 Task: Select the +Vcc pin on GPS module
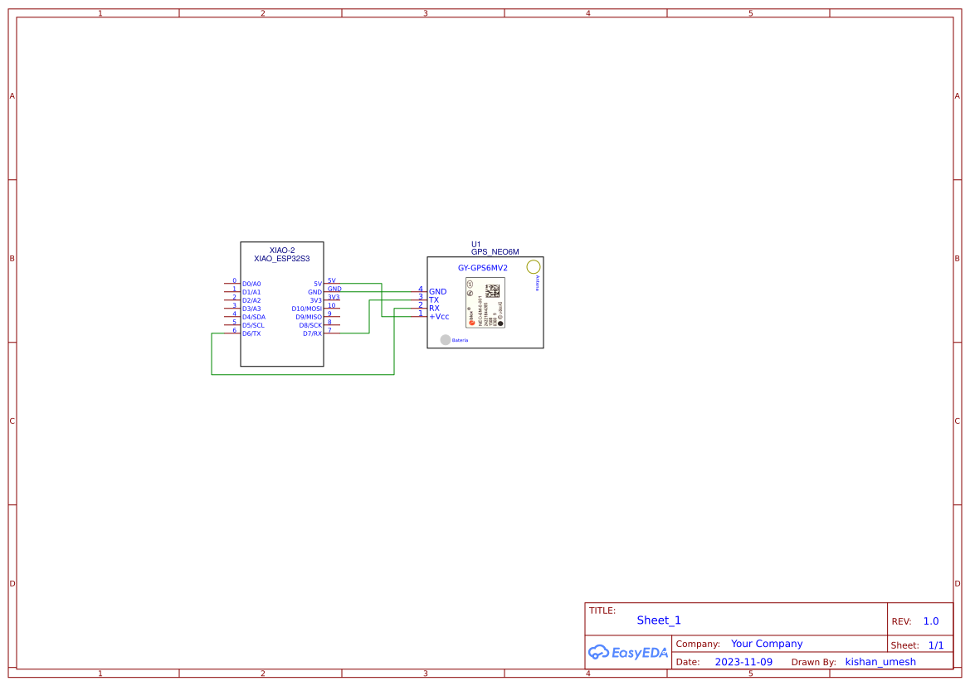[x=439, y=316]
